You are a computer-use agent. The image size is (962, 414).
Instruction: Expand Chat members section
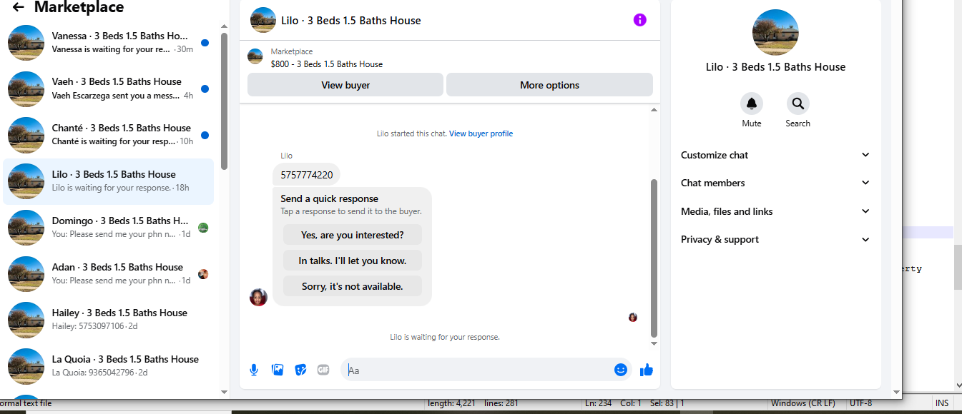pos(775,183)
